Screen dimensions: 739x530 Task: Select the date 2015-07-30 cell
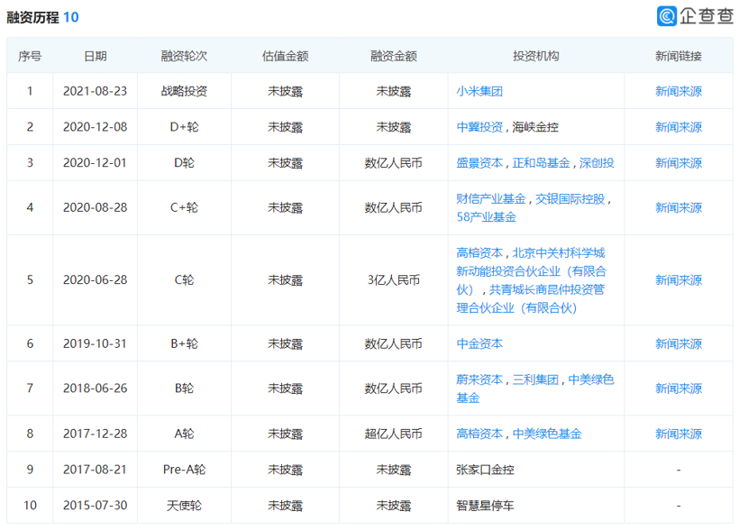point(96,505)
